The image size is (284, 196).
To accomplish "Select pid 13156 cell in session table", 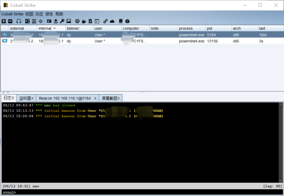I will [219, 41].
